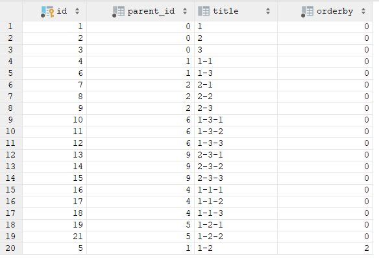This screenshot has height=258, width=379.
Task: Sort by title column arrows
Action: pos(268,11)
